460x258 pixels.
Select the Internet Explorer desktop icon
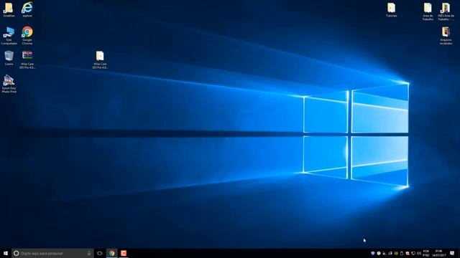(x=27, y=9)
